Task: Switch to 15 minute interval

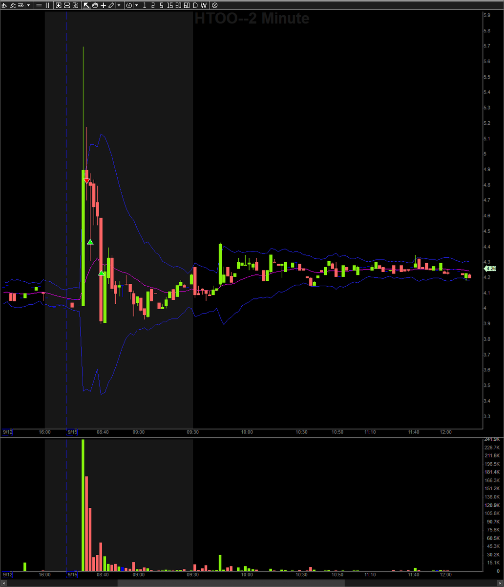Action: click(169, 5)
